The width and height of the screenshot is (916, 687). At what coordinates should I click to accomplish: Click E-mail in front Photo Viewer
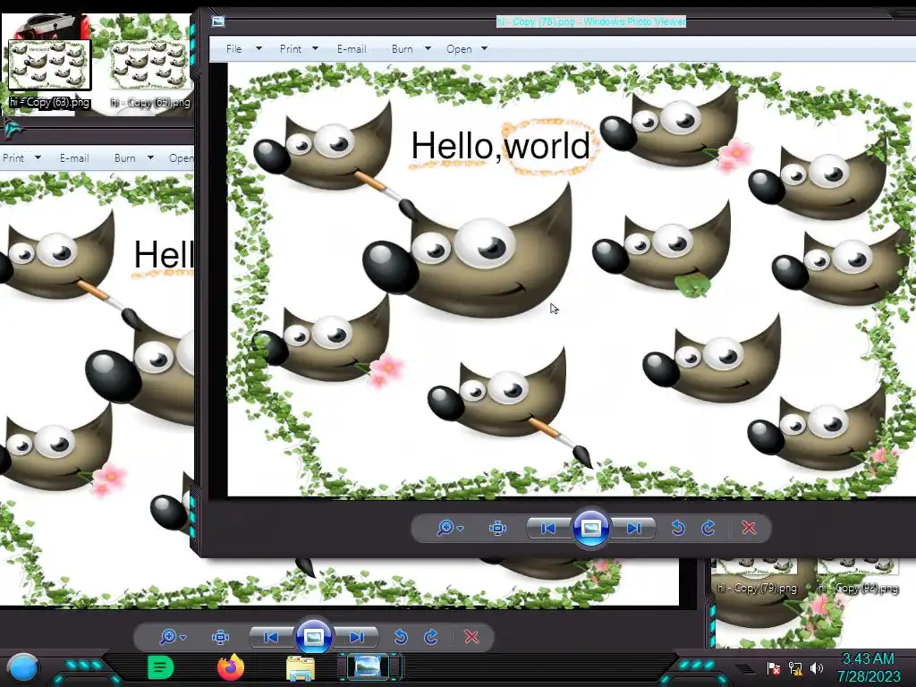(x=352, y=49)
